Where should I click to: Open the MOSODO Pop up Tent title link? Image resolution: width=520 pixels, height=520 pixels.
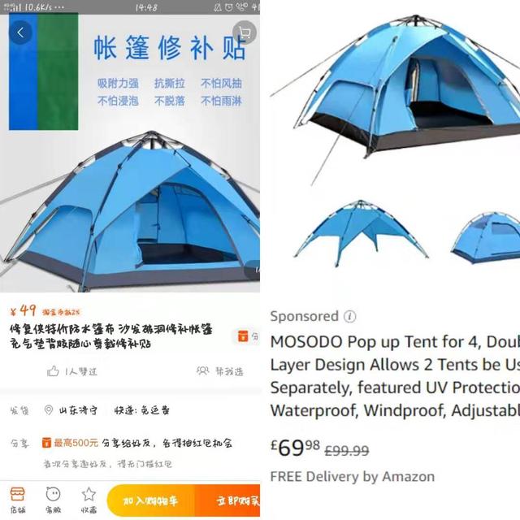click(395, 376)
